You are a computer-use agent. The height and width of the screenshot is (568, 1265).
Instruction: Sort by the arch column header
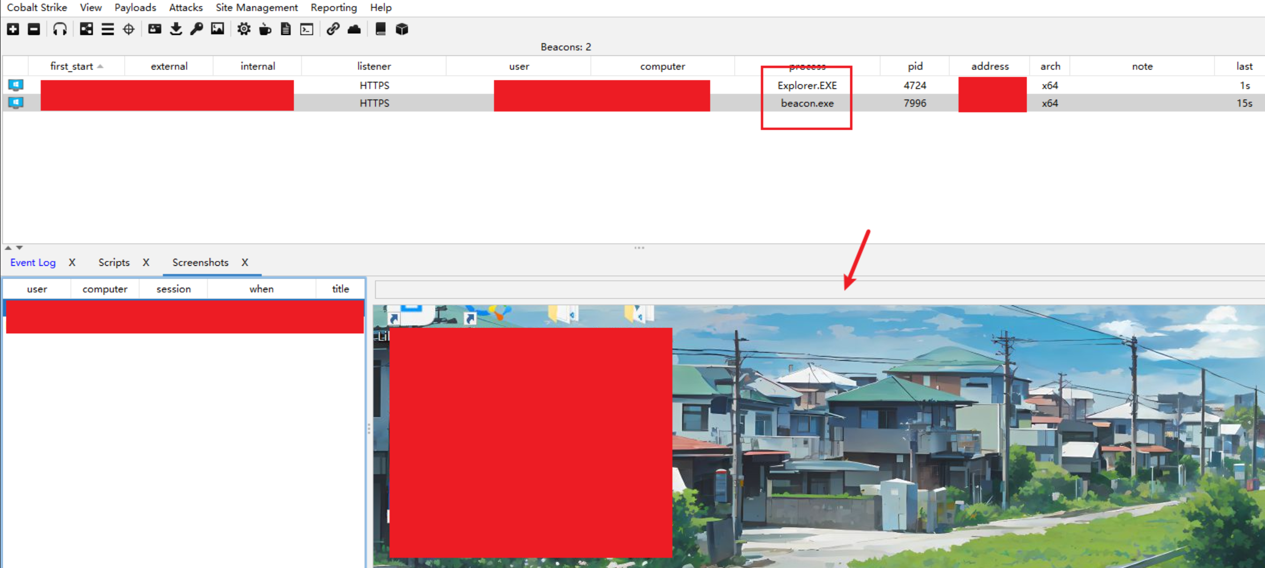click(1050, 66)
